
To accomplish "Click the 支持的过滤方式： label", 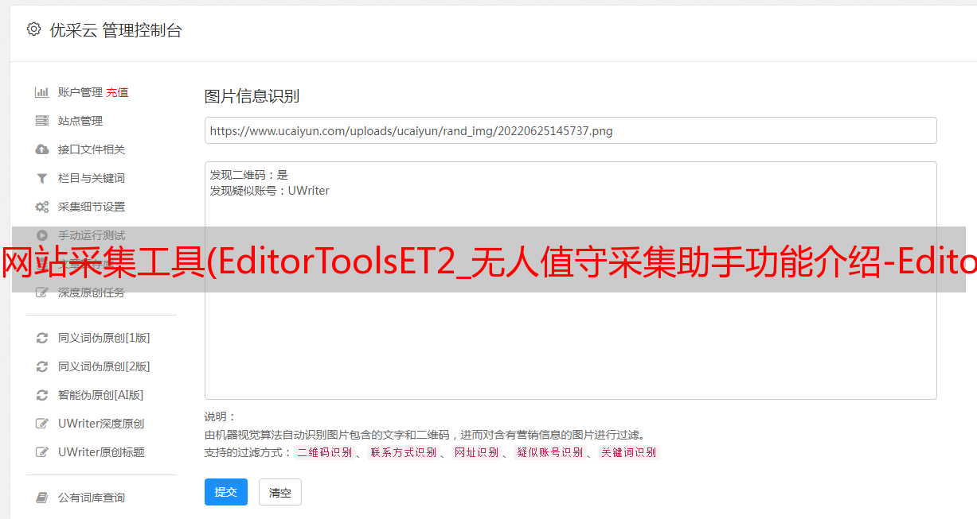I will pos(248,452).
